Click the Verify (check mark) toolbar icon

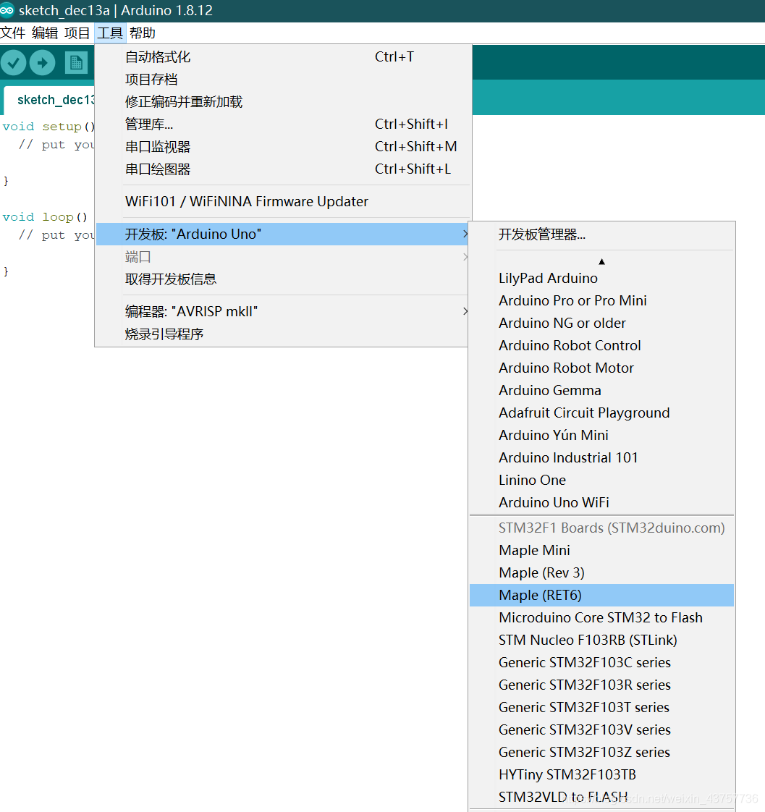tap(13, 63)
